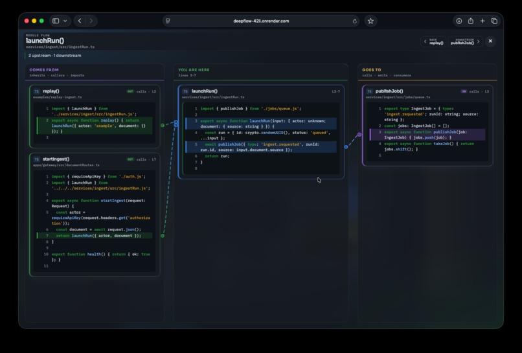Click the 'YOU ARE HERE' column heading
The image size is (522, 353).
click(x=194, y=70)
